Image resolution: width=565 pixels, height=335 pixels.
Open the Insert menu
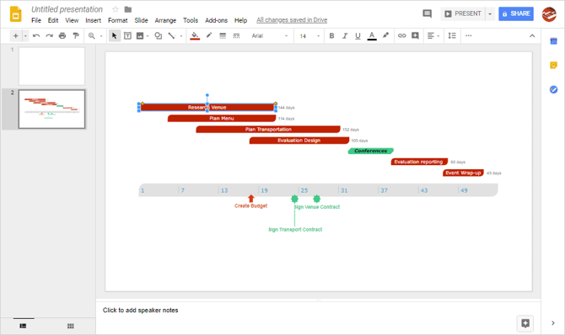click(93, 20)
